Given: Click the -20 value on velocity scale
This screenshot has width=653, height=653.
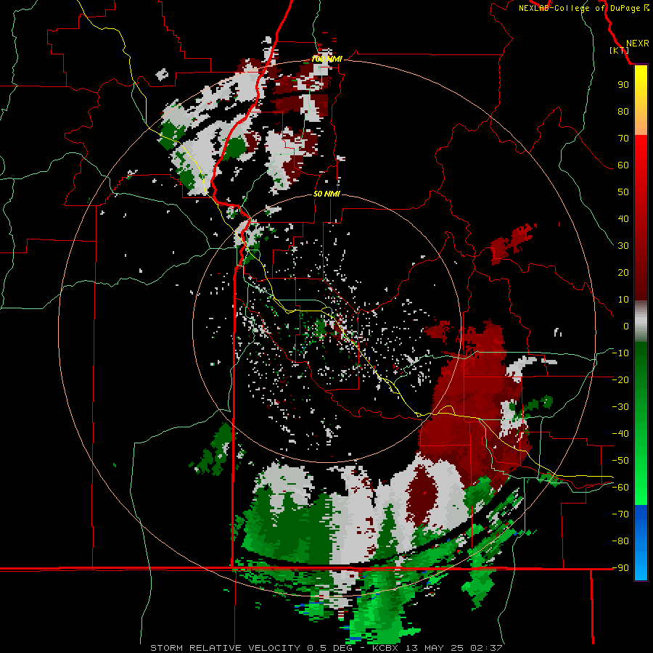Looking at the screenshot, I should tap(620, 380).
